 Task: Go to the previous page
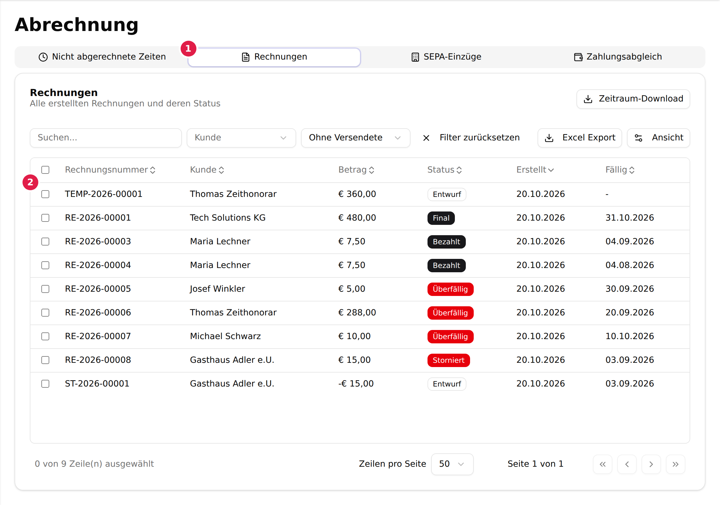pyautogui.click(x=627, y=464)
